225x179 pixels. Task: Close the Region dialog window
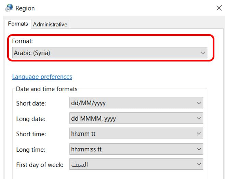coord(219,8)
